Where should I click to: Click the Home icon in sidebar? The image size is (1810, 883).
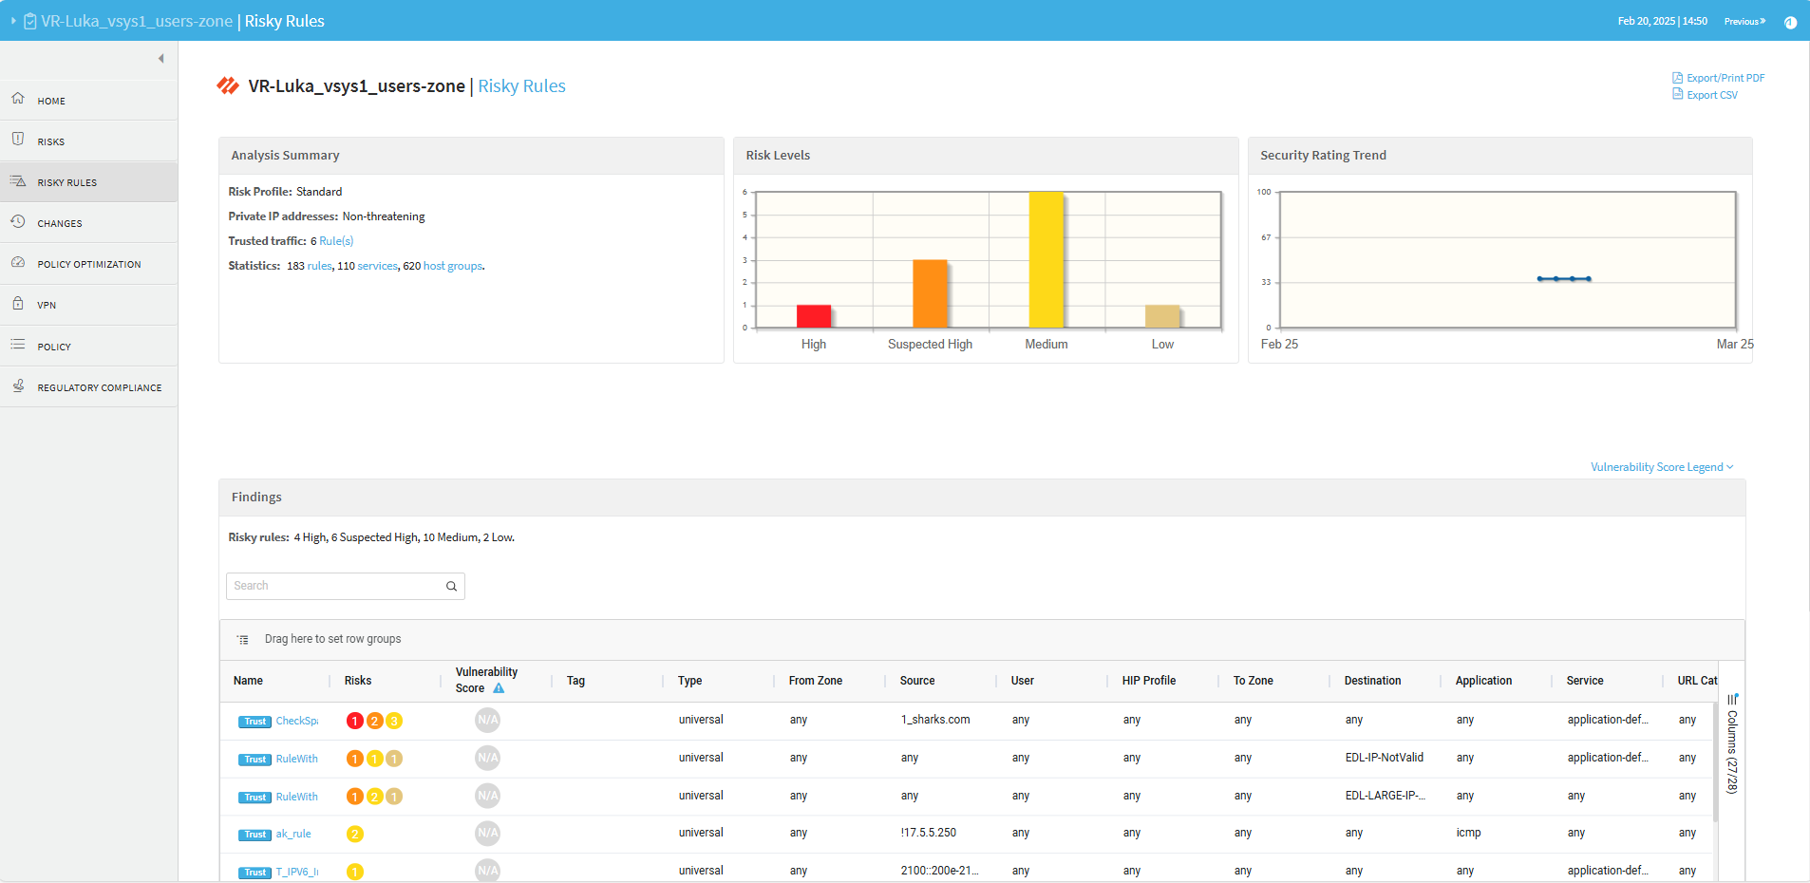[x=18, y=99]
